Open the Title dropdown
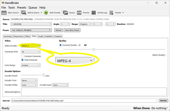170x111 pixels. point(31,24)
